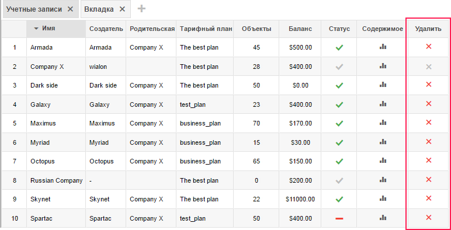This screenshot has width=451, height=230.
Task: Sort by the Баланс column header
Action: click(x=300, y=29)
